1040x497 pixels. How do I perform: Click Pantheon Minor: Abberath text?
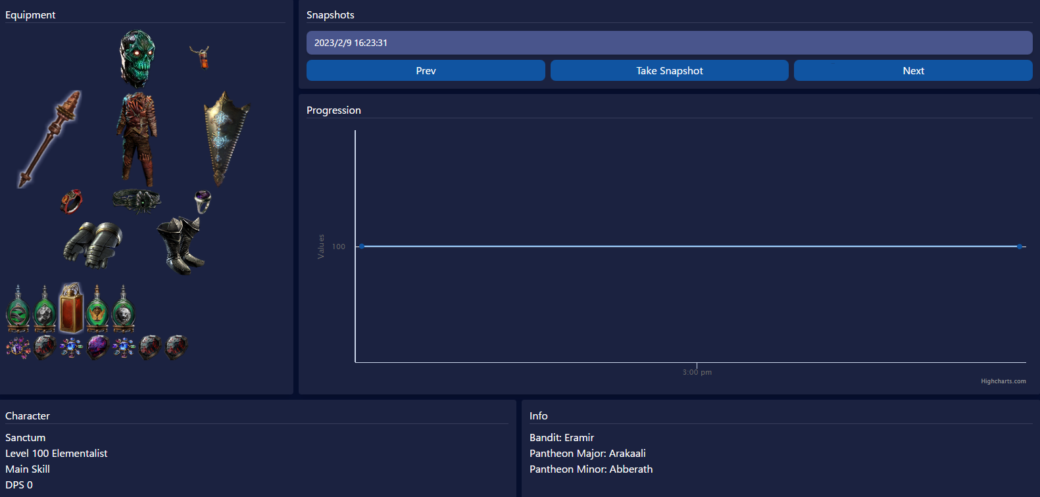[591, 469]
